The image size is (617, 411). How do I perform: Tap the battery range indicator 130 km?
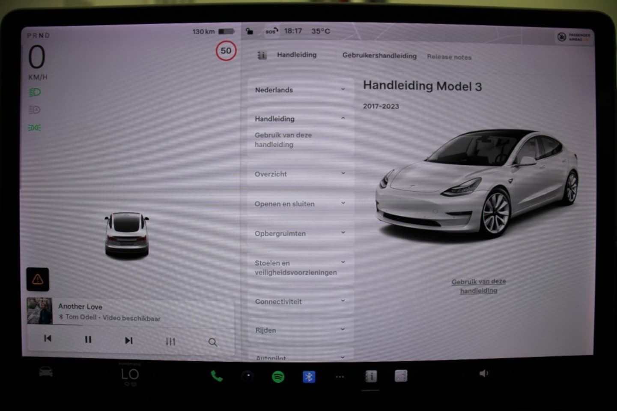tap(213, 31)
